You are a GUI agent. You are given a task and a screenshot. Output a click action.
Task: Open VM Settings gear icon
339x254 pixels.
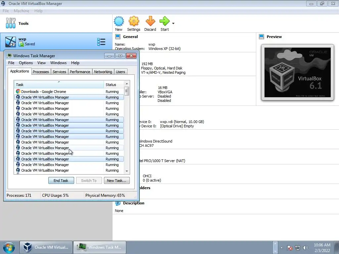134,21
